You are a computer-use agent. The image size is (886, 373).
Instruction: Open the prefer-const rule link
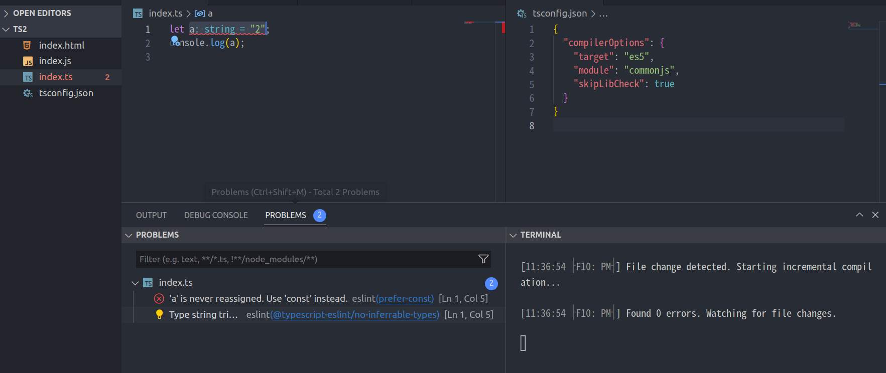coord(405,299)
